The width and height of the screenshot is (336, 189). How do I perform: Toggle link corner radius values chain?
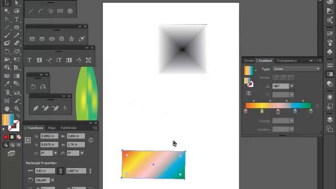60,171
